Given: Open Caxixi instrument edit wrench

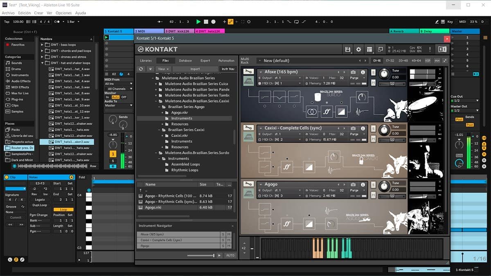Looking at the screenshot, I should click(x=248, y=128).
